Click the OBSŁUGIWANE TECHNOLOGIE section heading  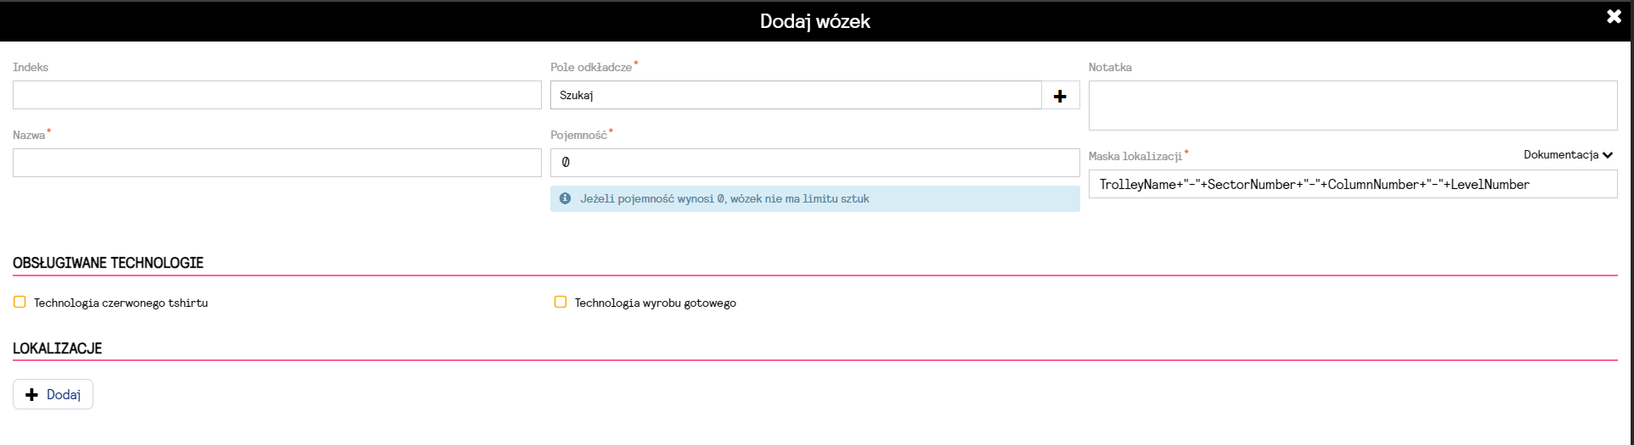click(x=108, y=263)
